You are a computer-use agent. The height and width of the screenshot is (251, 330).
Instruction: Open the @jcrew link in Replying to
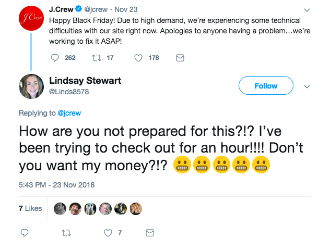pyautogui.click(x=69, y=113)
